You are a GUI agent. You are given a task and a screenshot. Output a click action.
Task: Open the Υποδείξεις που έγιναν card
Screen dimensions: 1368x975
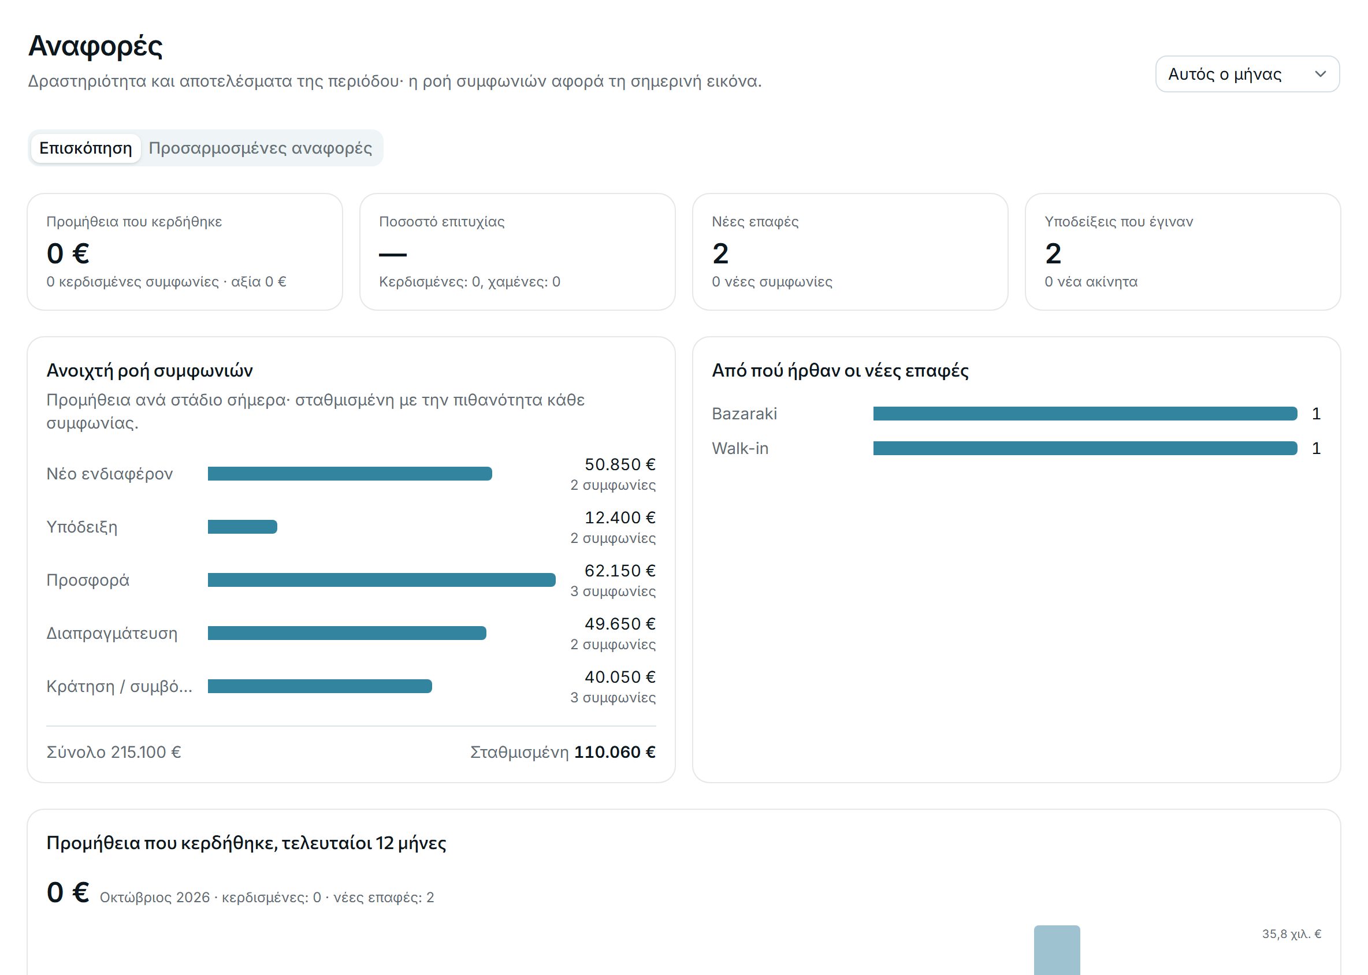point(1183,252)
